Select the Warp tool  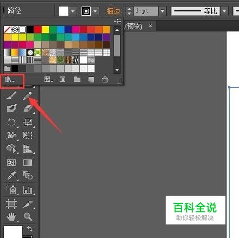(x=11, y=136)
